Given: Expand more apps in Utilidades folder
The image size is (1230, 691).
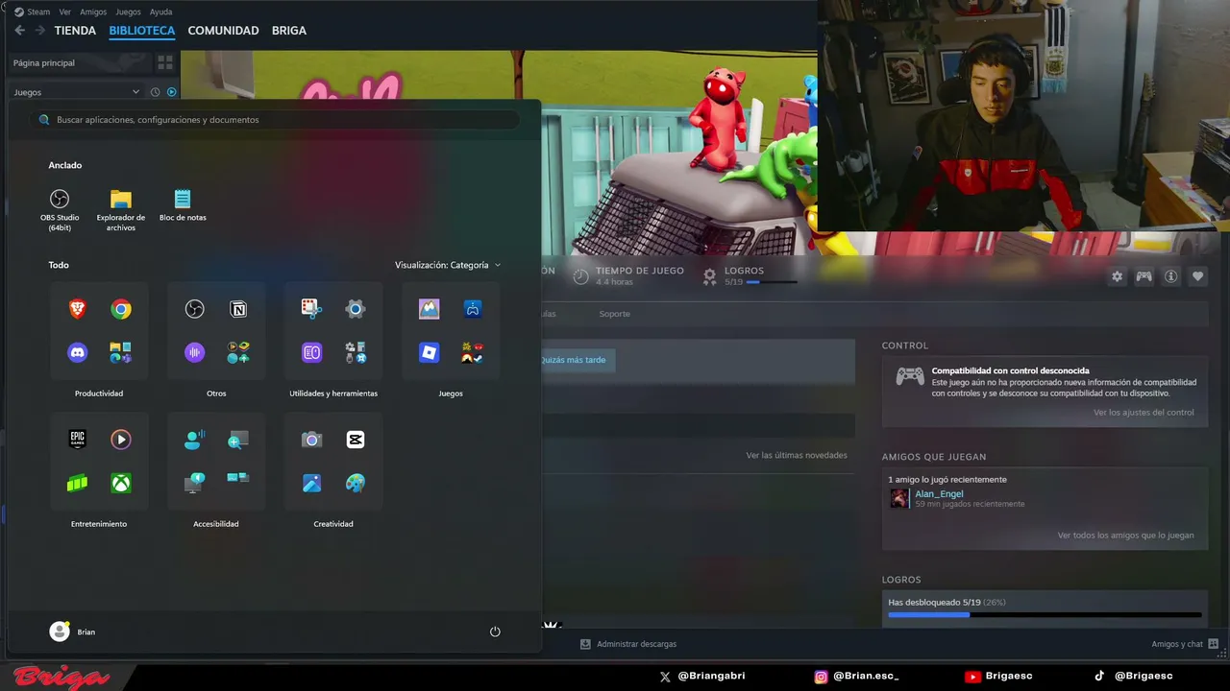Looking at the screenshot, I should point(356,352).
